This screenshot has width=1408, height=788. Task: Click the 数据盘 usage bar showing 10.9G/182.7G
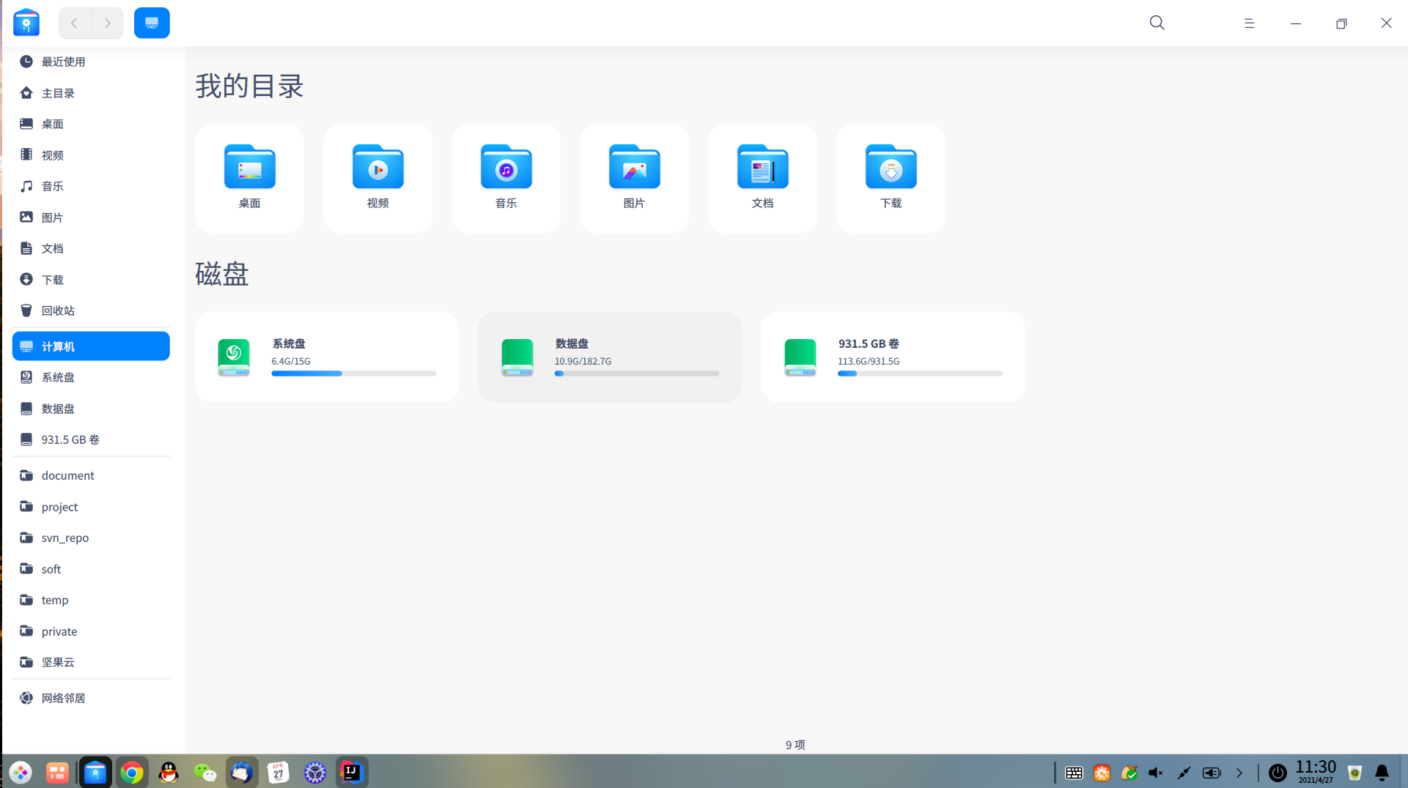coord(637,373)
